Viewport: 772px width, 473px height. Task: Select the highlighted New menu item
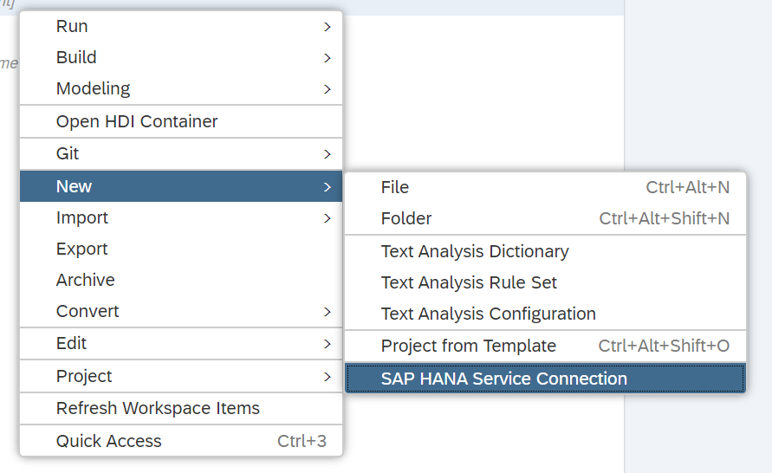(x=181, y=186)
